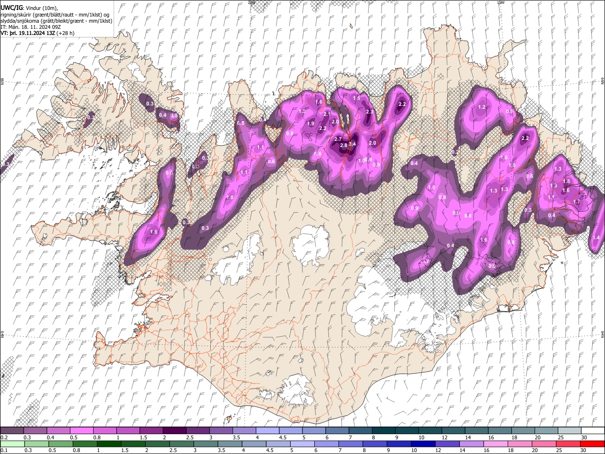
Task: Click the darkest green swatch between 1 and 1.5
Action: (x=109, y=444)
